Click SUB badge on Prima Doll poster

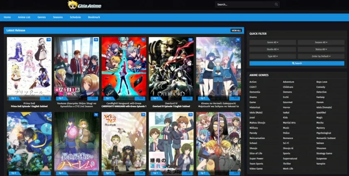click(45, 98)
